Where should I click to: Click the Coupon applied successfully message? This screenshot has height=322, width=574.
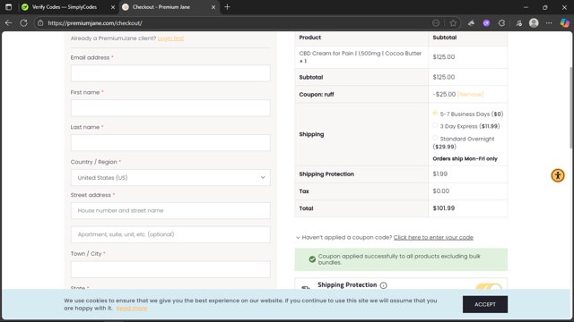(401, 259)
